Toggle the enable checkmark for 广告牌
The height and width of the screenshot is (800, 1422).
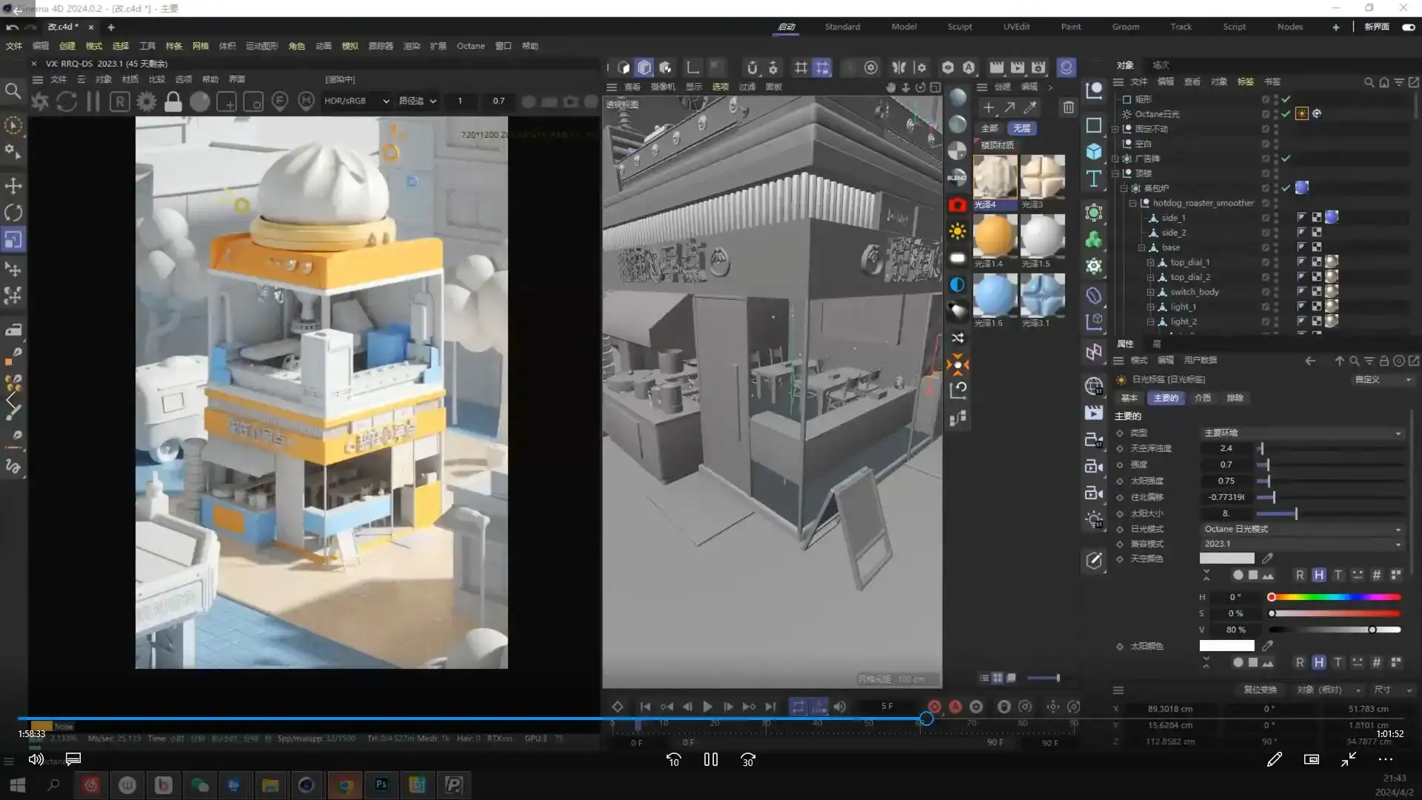click(1286, 159)
